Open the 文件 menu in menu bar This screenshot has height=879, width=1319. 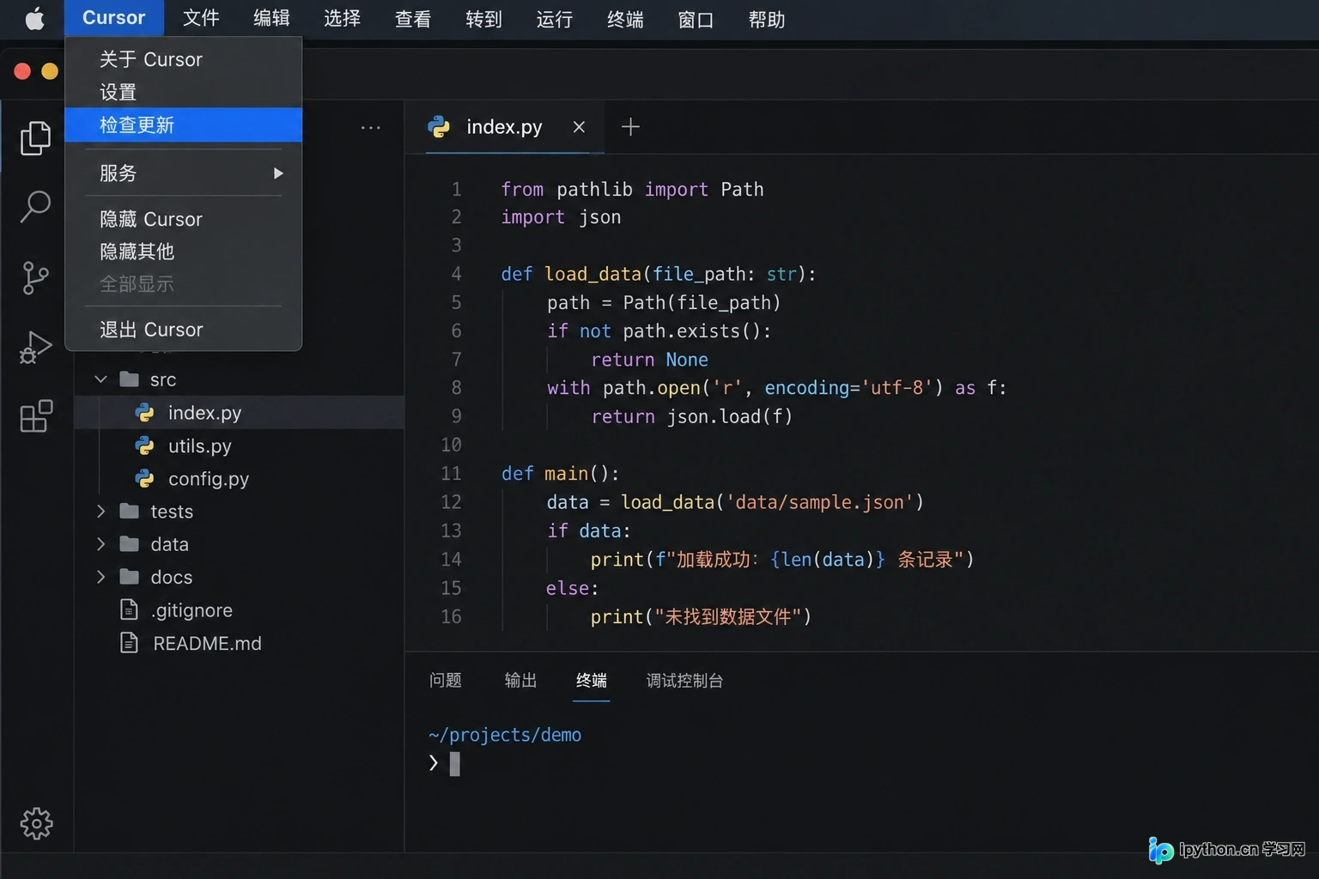coord(201,18)
